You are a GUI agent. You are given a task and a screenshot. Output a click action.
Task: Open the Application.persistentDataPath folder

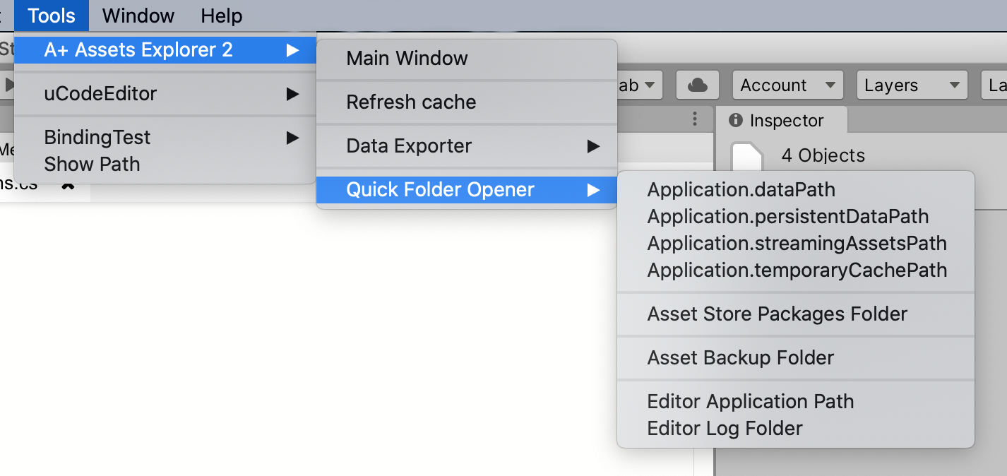coord(796,217)
